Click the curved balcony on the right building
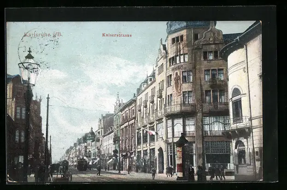Image resolution: width=287 pixels, height=190 pixels. click(237, 127)
